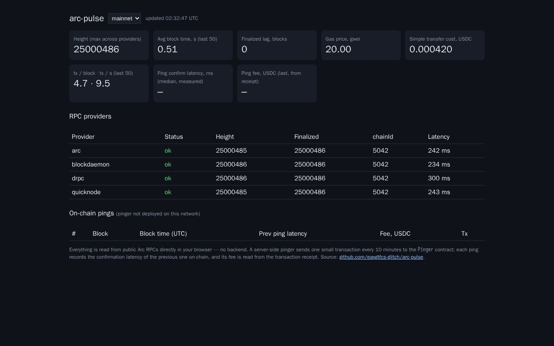Screen dimensions: 554x346
Task: Click the On-chain pings heading
Action: tap(91, 213)
